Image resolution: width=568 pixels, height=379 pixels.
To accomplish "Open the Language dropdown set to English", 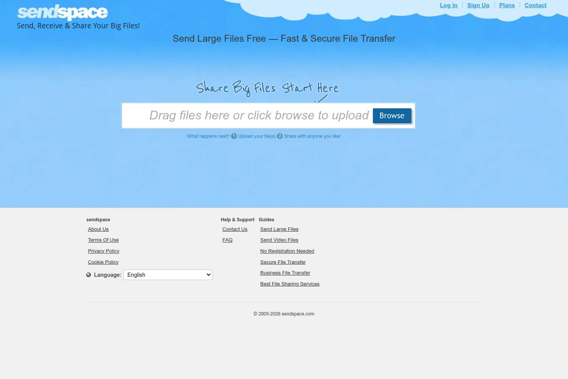I will [x=168, y=275].
